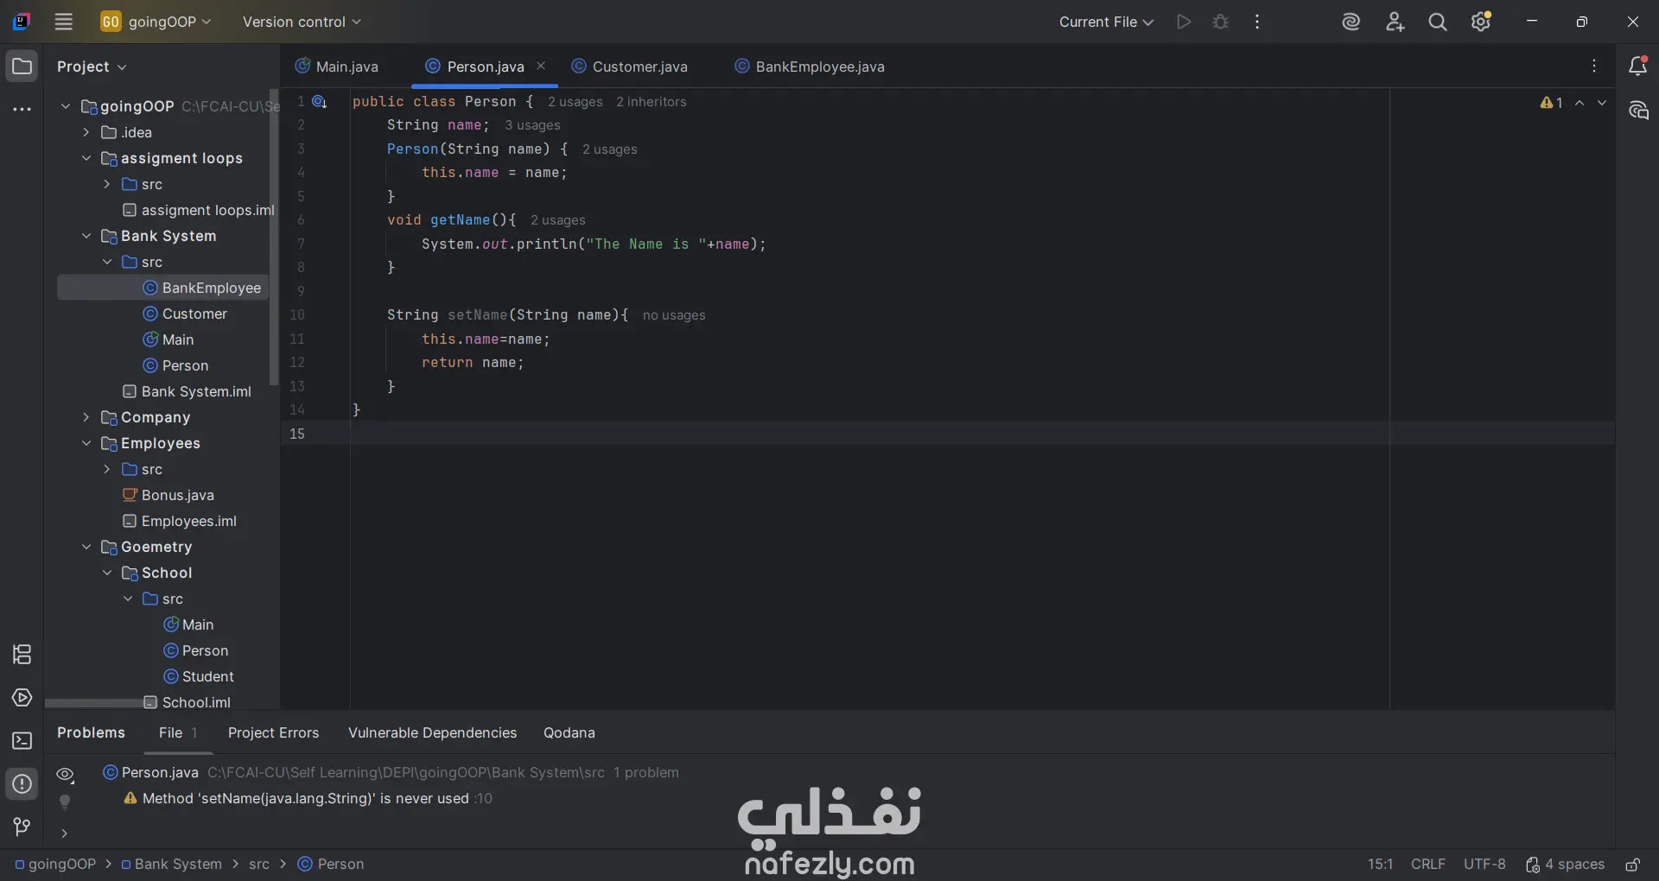1659x881 pixels.
Task: Go to next highlighted error arrow
Action: click(x=1602, y=103)
